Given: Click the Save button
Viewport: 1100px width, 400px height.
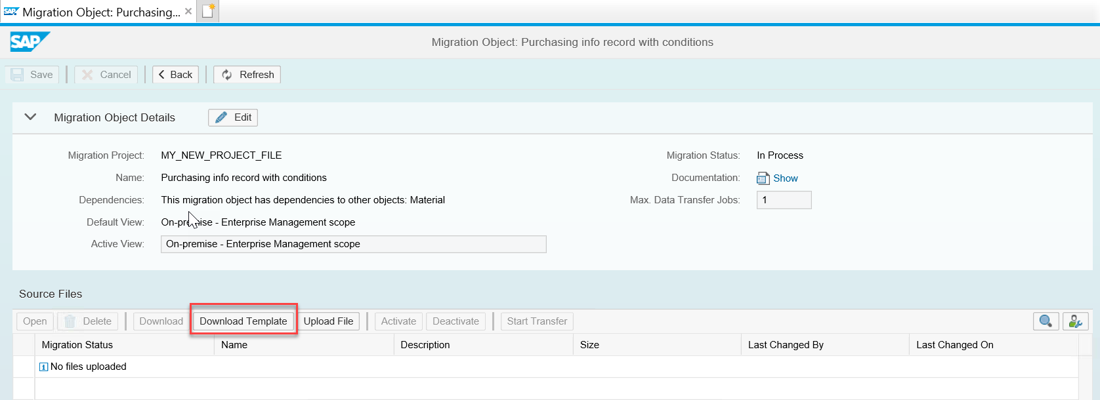Looking at the screenshot, I should point(32,75).
